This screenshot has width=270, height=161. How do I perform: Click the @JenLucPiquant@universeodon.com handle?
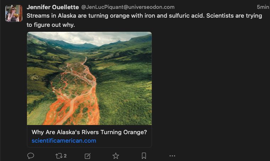coord(128,7)
